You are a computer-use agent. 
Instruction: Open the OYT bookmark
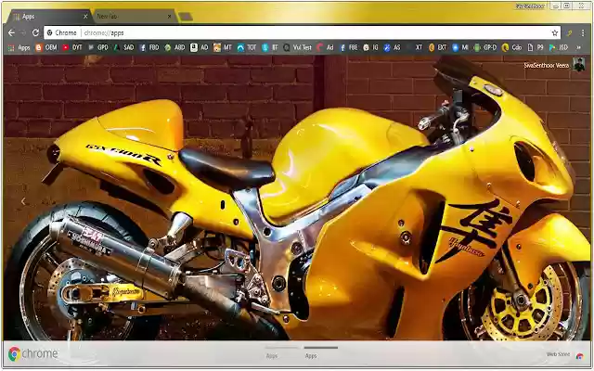[x=72, y=47]
